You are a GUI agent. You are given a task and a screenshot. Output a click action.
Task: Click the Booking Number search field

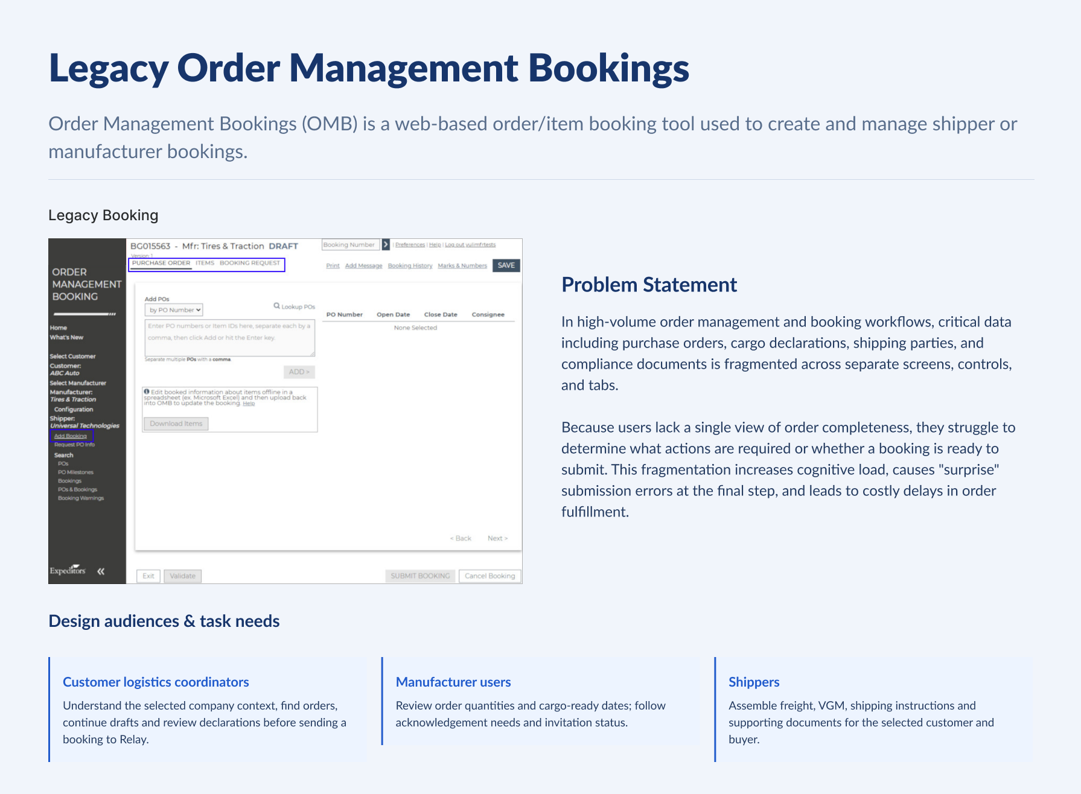pos(351,244)
